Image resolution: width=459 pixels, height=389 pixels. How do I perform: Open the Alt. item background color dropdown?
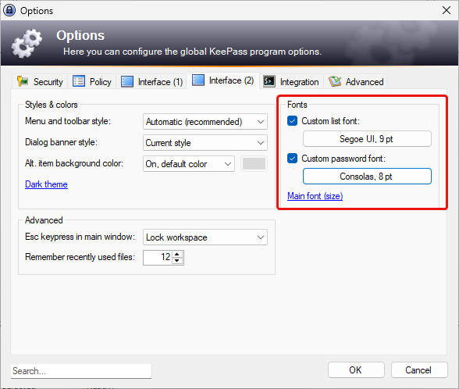pos(189,164)
